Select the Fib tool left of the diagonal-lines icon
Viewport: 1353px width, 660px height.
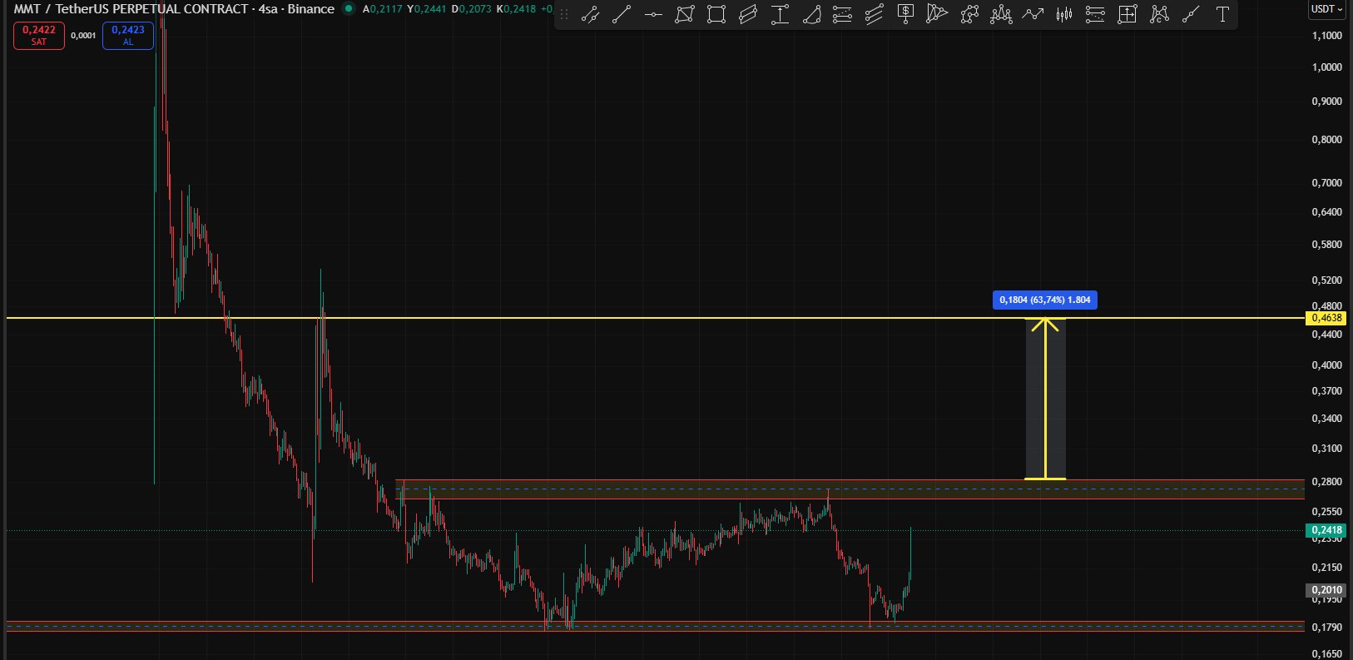[842, 14]
